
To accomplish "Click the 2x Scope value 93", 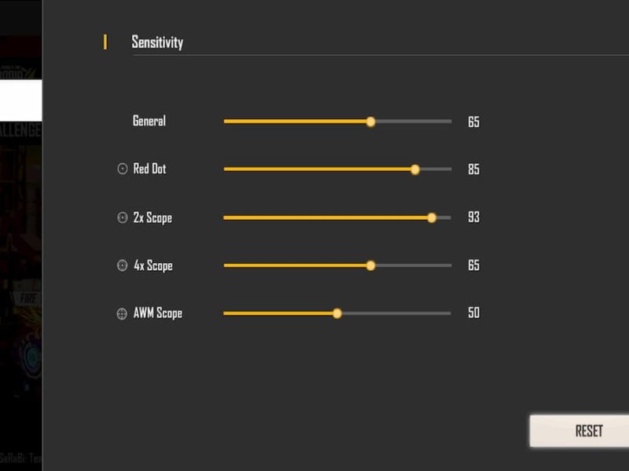I will [474, 217].
